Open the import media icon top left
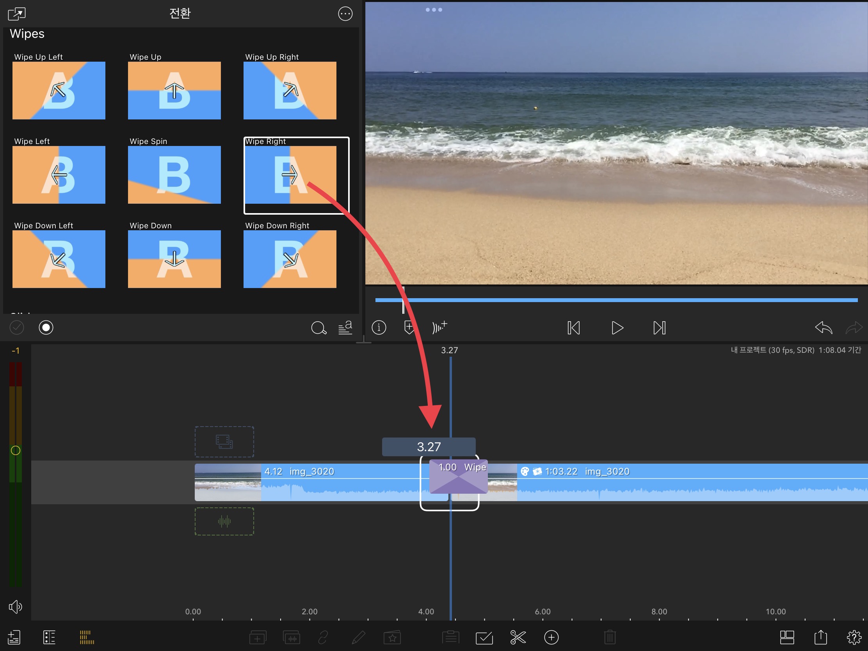The height and width of the screenshot is (651, 868). coord(16,14)
